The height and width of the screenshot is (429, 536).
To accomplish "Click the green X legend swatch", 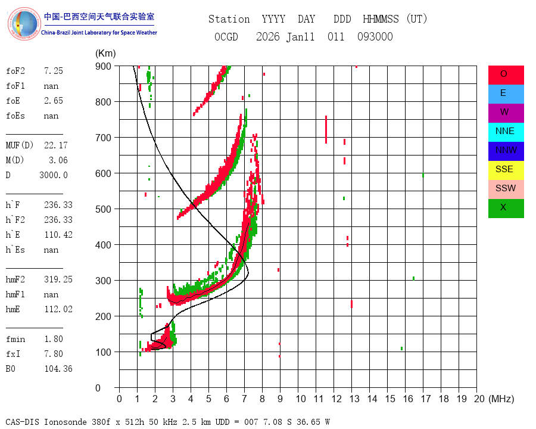I will (x=506, y=209).
